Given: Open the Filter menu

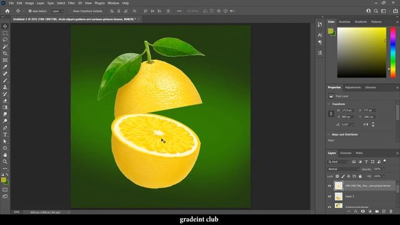Looking at the screenshot, I should (x=71, y=3).
